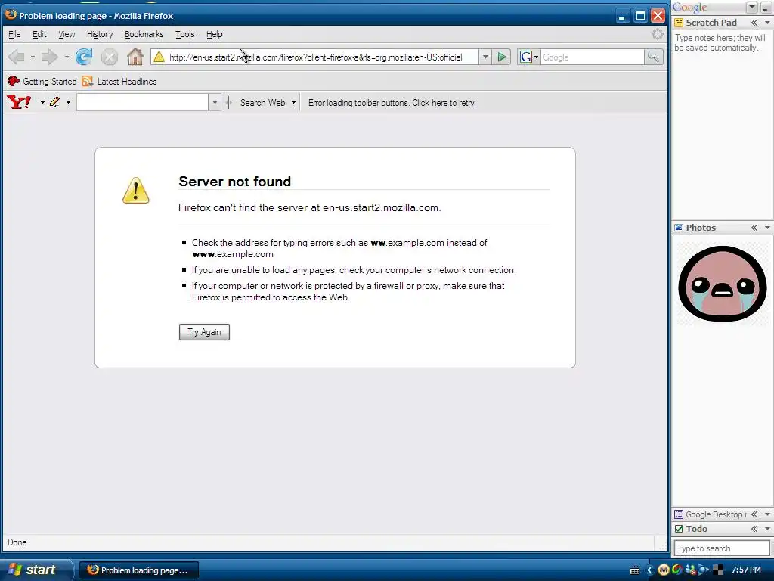Click the green Go arrow button

click(x=502, y=57)
